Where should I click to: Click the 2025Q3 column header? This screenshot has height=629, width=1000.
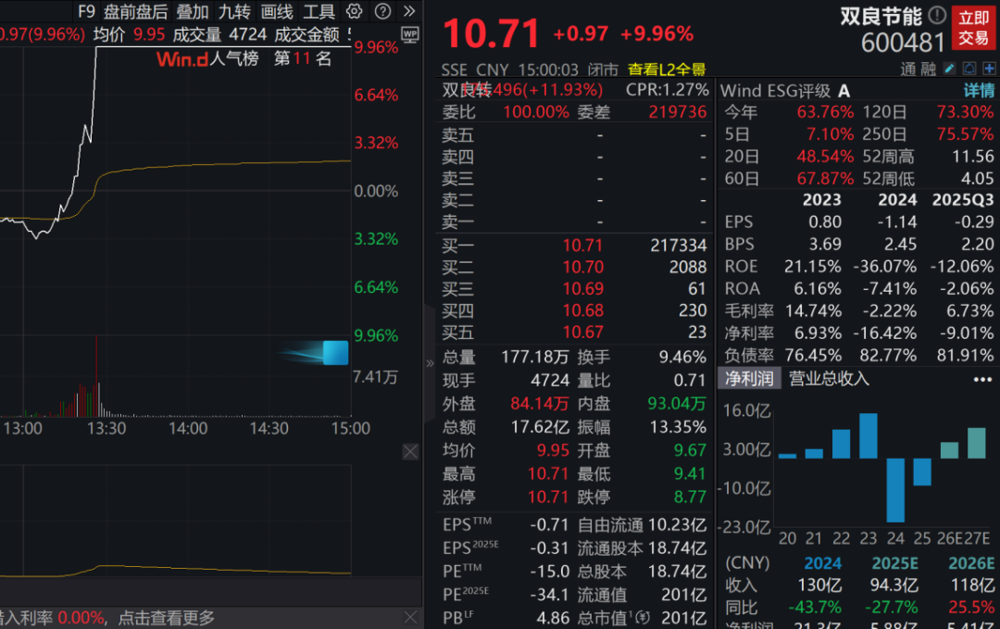(x=963, y=200)
